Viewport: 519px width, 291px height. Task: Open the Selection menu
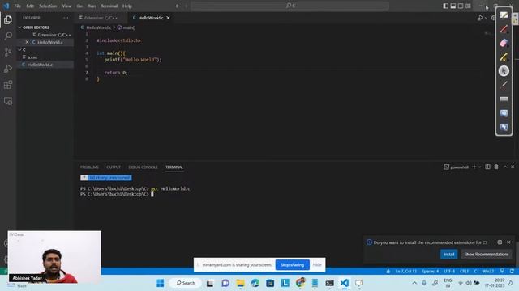pyautogui.click(x=48, y=6)
